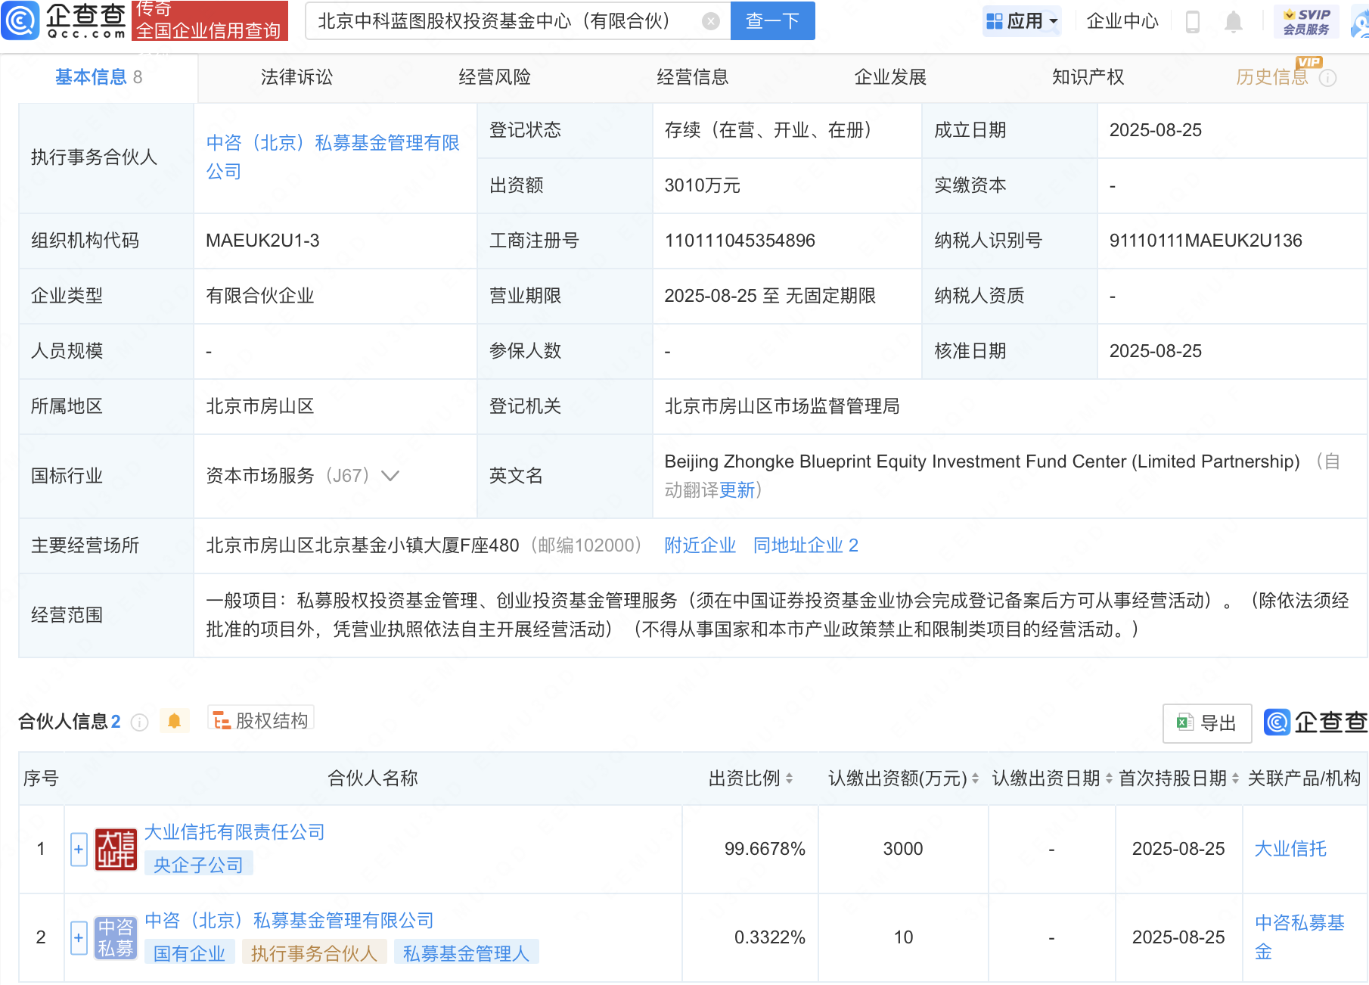The height and width of the screenshot is (985, 1369).
Task: Switch to 知识产权 tab
Action: (x=1088, y=77)
